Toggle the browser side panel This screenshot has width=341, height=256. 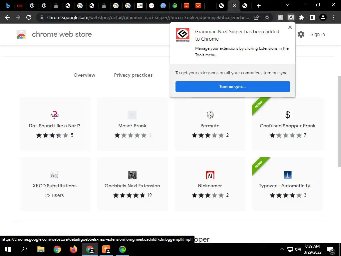[x=312, y=17]
